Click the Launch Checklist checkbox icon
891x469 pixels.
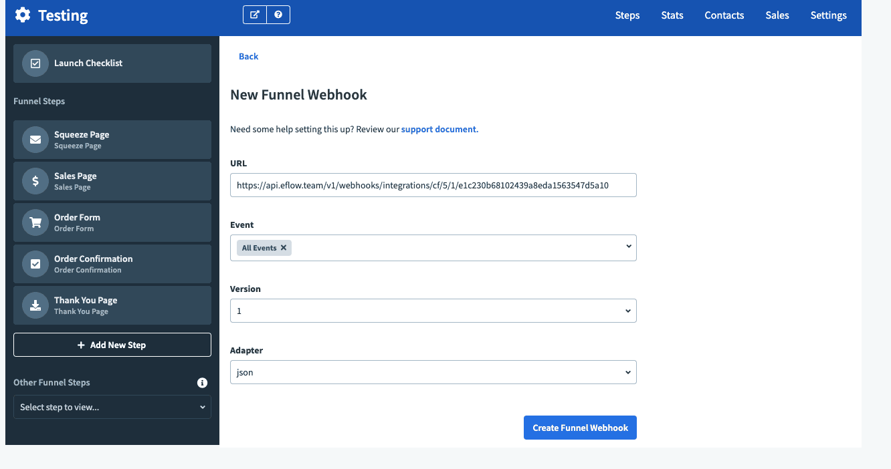(x=35, y=63)
